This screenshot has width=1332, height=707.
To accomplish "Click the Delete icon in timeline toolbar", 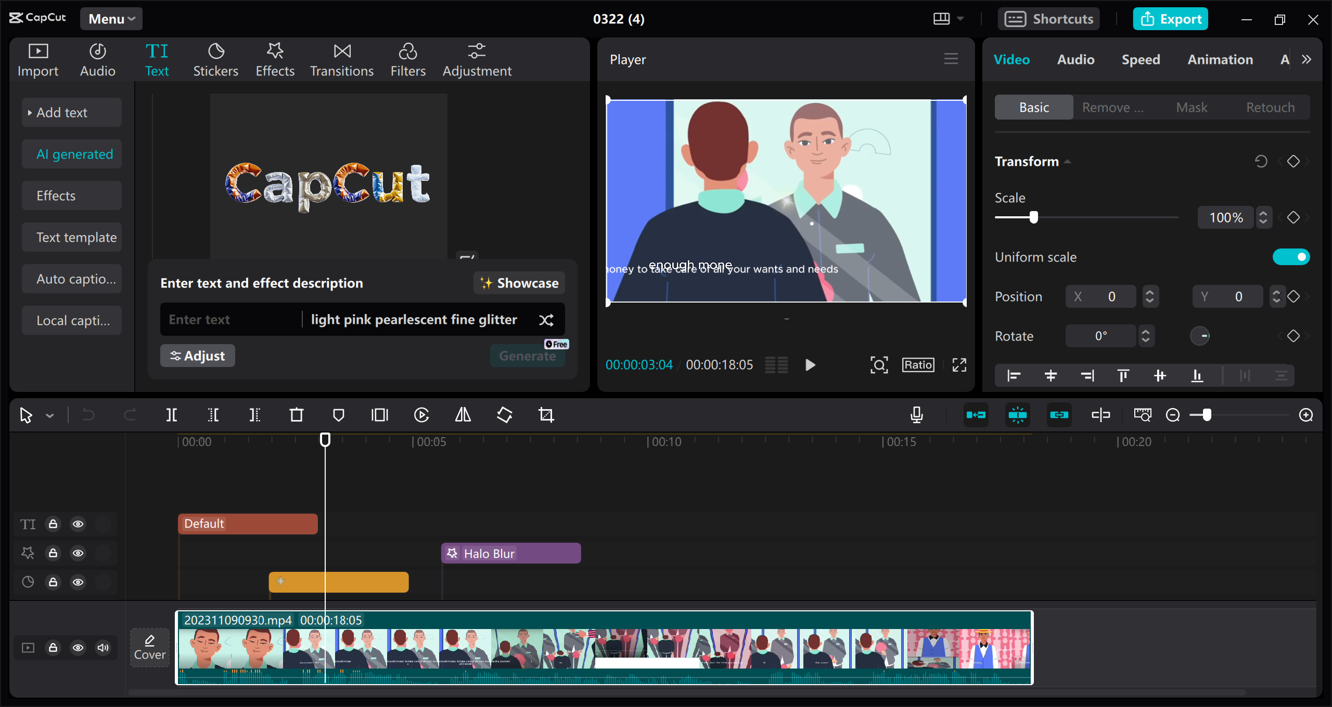I will [x=296, y=415].
